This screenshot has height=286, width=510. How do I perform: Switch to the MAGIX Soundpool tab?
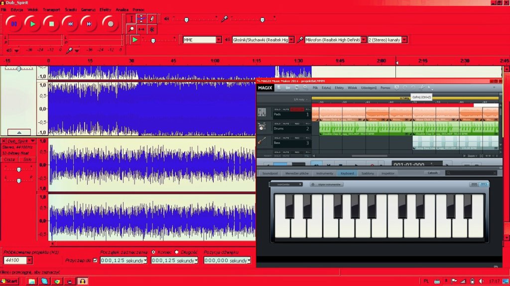pos(270,174)
